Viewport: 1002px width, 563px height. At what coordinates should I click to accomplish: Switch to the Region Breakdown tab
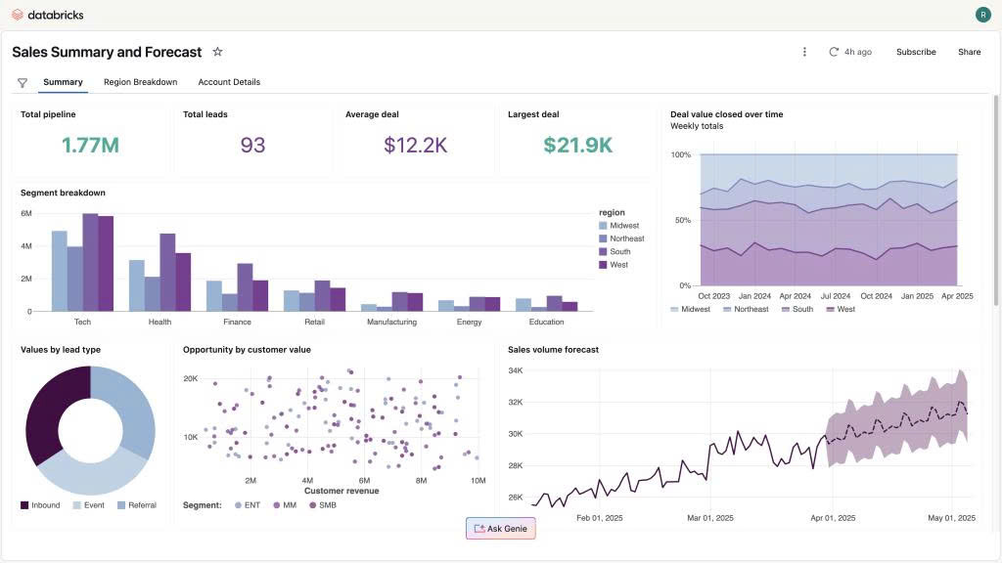coord(139,82)
